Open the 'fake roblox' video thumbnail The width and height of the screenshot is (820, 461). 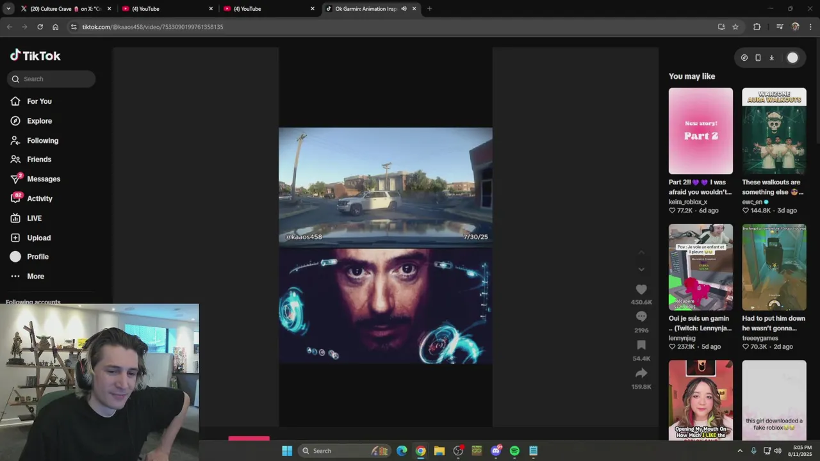coord(774,400)
